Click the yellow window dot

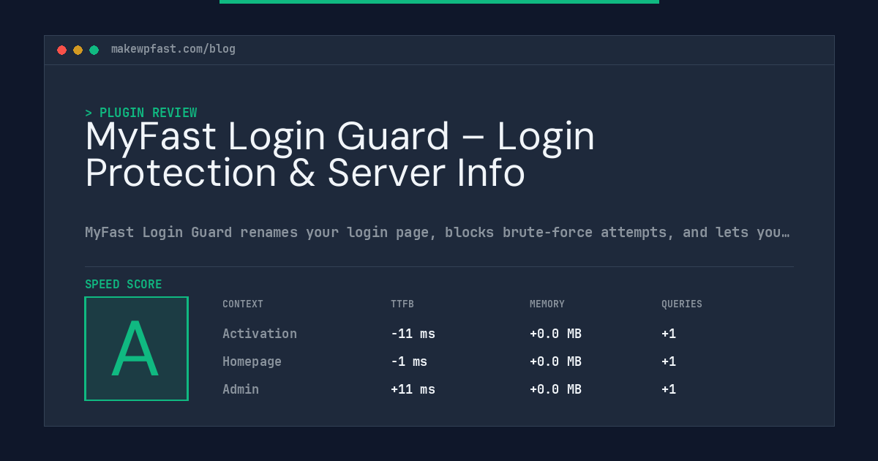[x=78, y=50]
